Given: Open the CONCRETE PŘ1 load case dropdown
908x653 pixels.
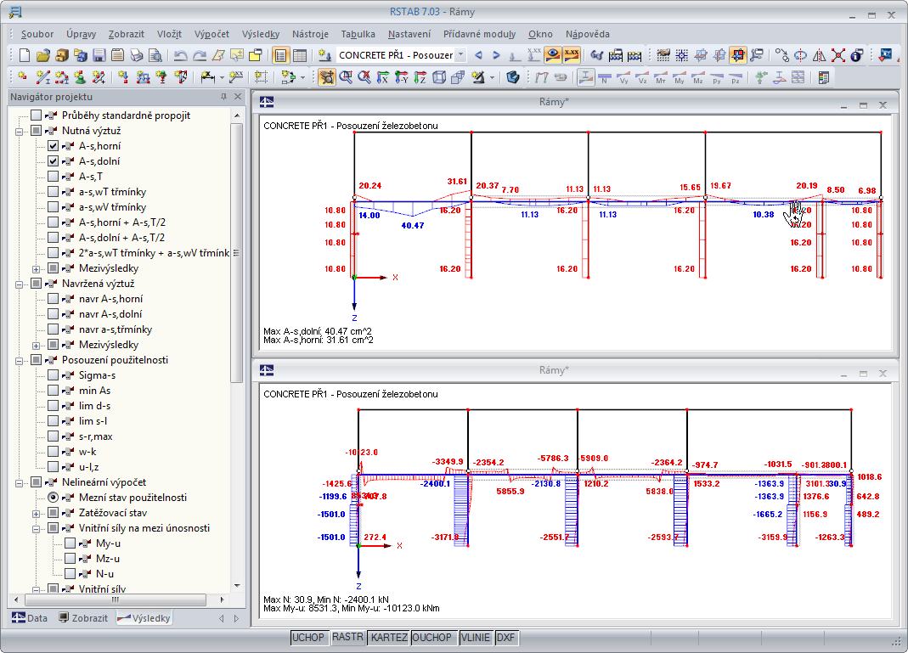Looking at the screenshot, I should coord(460,55).
